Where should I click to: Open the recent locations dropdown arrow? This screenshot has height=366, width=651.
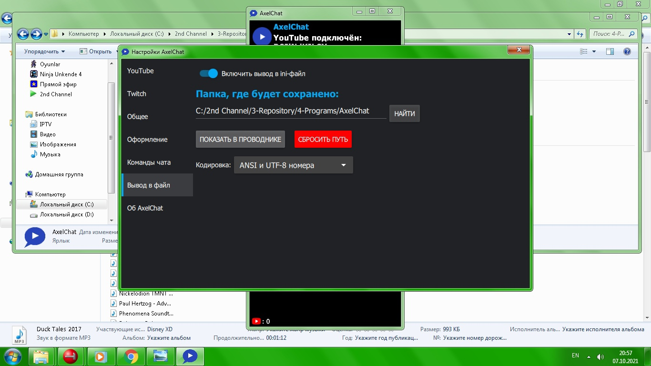tap(46, 34)
